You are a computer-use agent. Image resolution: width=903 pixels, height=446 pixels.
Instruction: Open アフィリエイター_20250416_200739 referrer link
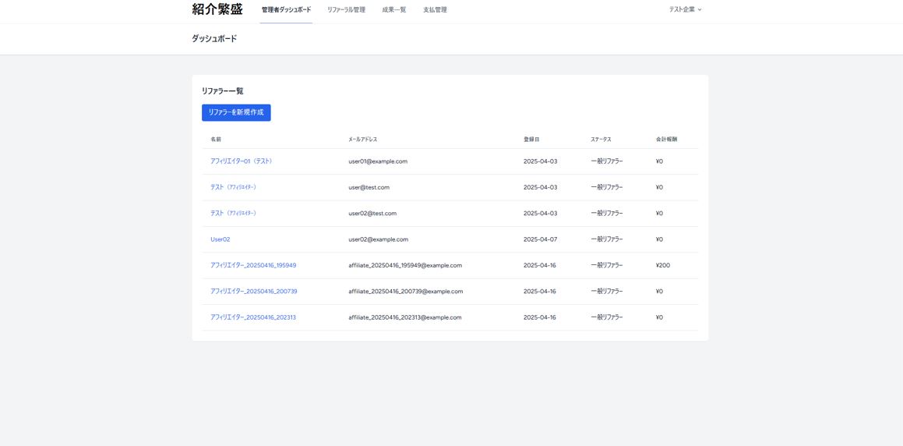coord(254,292)
